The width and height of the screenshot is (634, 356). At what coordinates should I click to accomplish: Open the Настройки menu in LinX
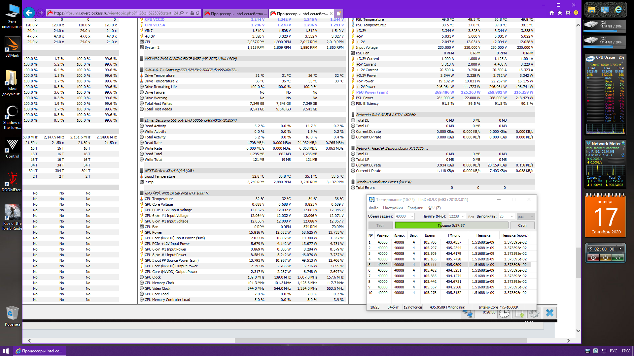(x=393, y=208)
